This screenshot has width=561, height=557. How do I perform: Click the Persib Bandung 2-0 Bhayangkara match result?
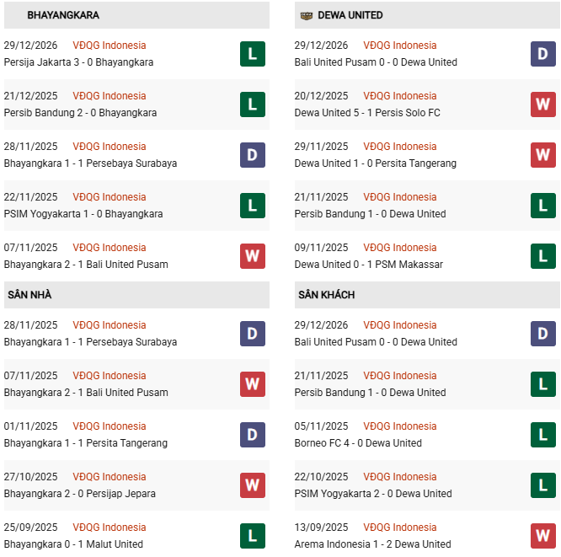(x=80, y=113)
